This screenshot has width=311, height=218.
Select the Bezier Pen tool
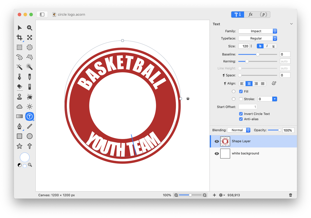(19, 126)
